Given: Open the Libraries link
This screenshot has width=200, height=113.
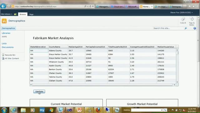Looking at the screenshot, I should tap(6, 33).
